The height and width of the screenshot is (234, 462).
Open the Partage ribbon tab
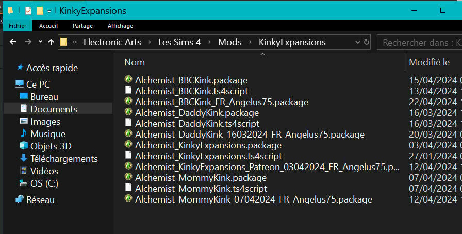[x=82, y=26]
